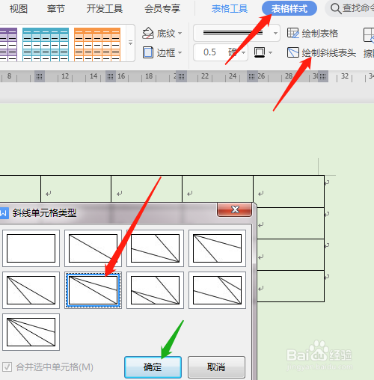Click the 取消 button
This screenshot has height=380, width=374.
(216, 367)
